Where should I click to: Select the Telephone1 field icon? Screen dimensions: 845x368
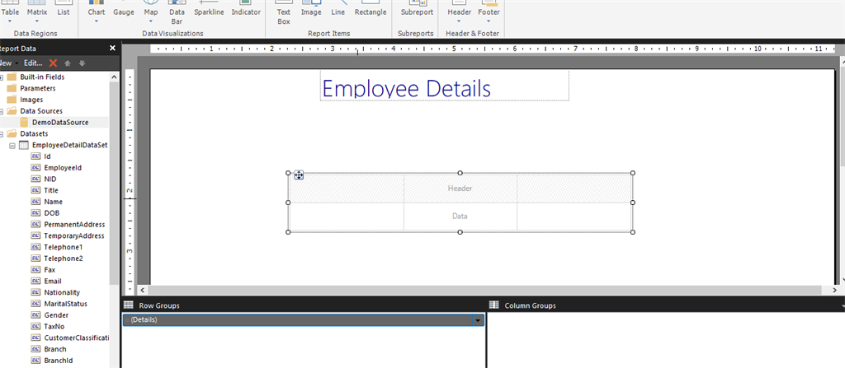click(36, 247)
